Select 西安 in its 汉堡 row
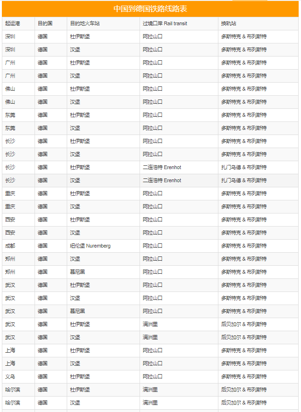This screenshot has width=301, height=412. pos(10,233)
